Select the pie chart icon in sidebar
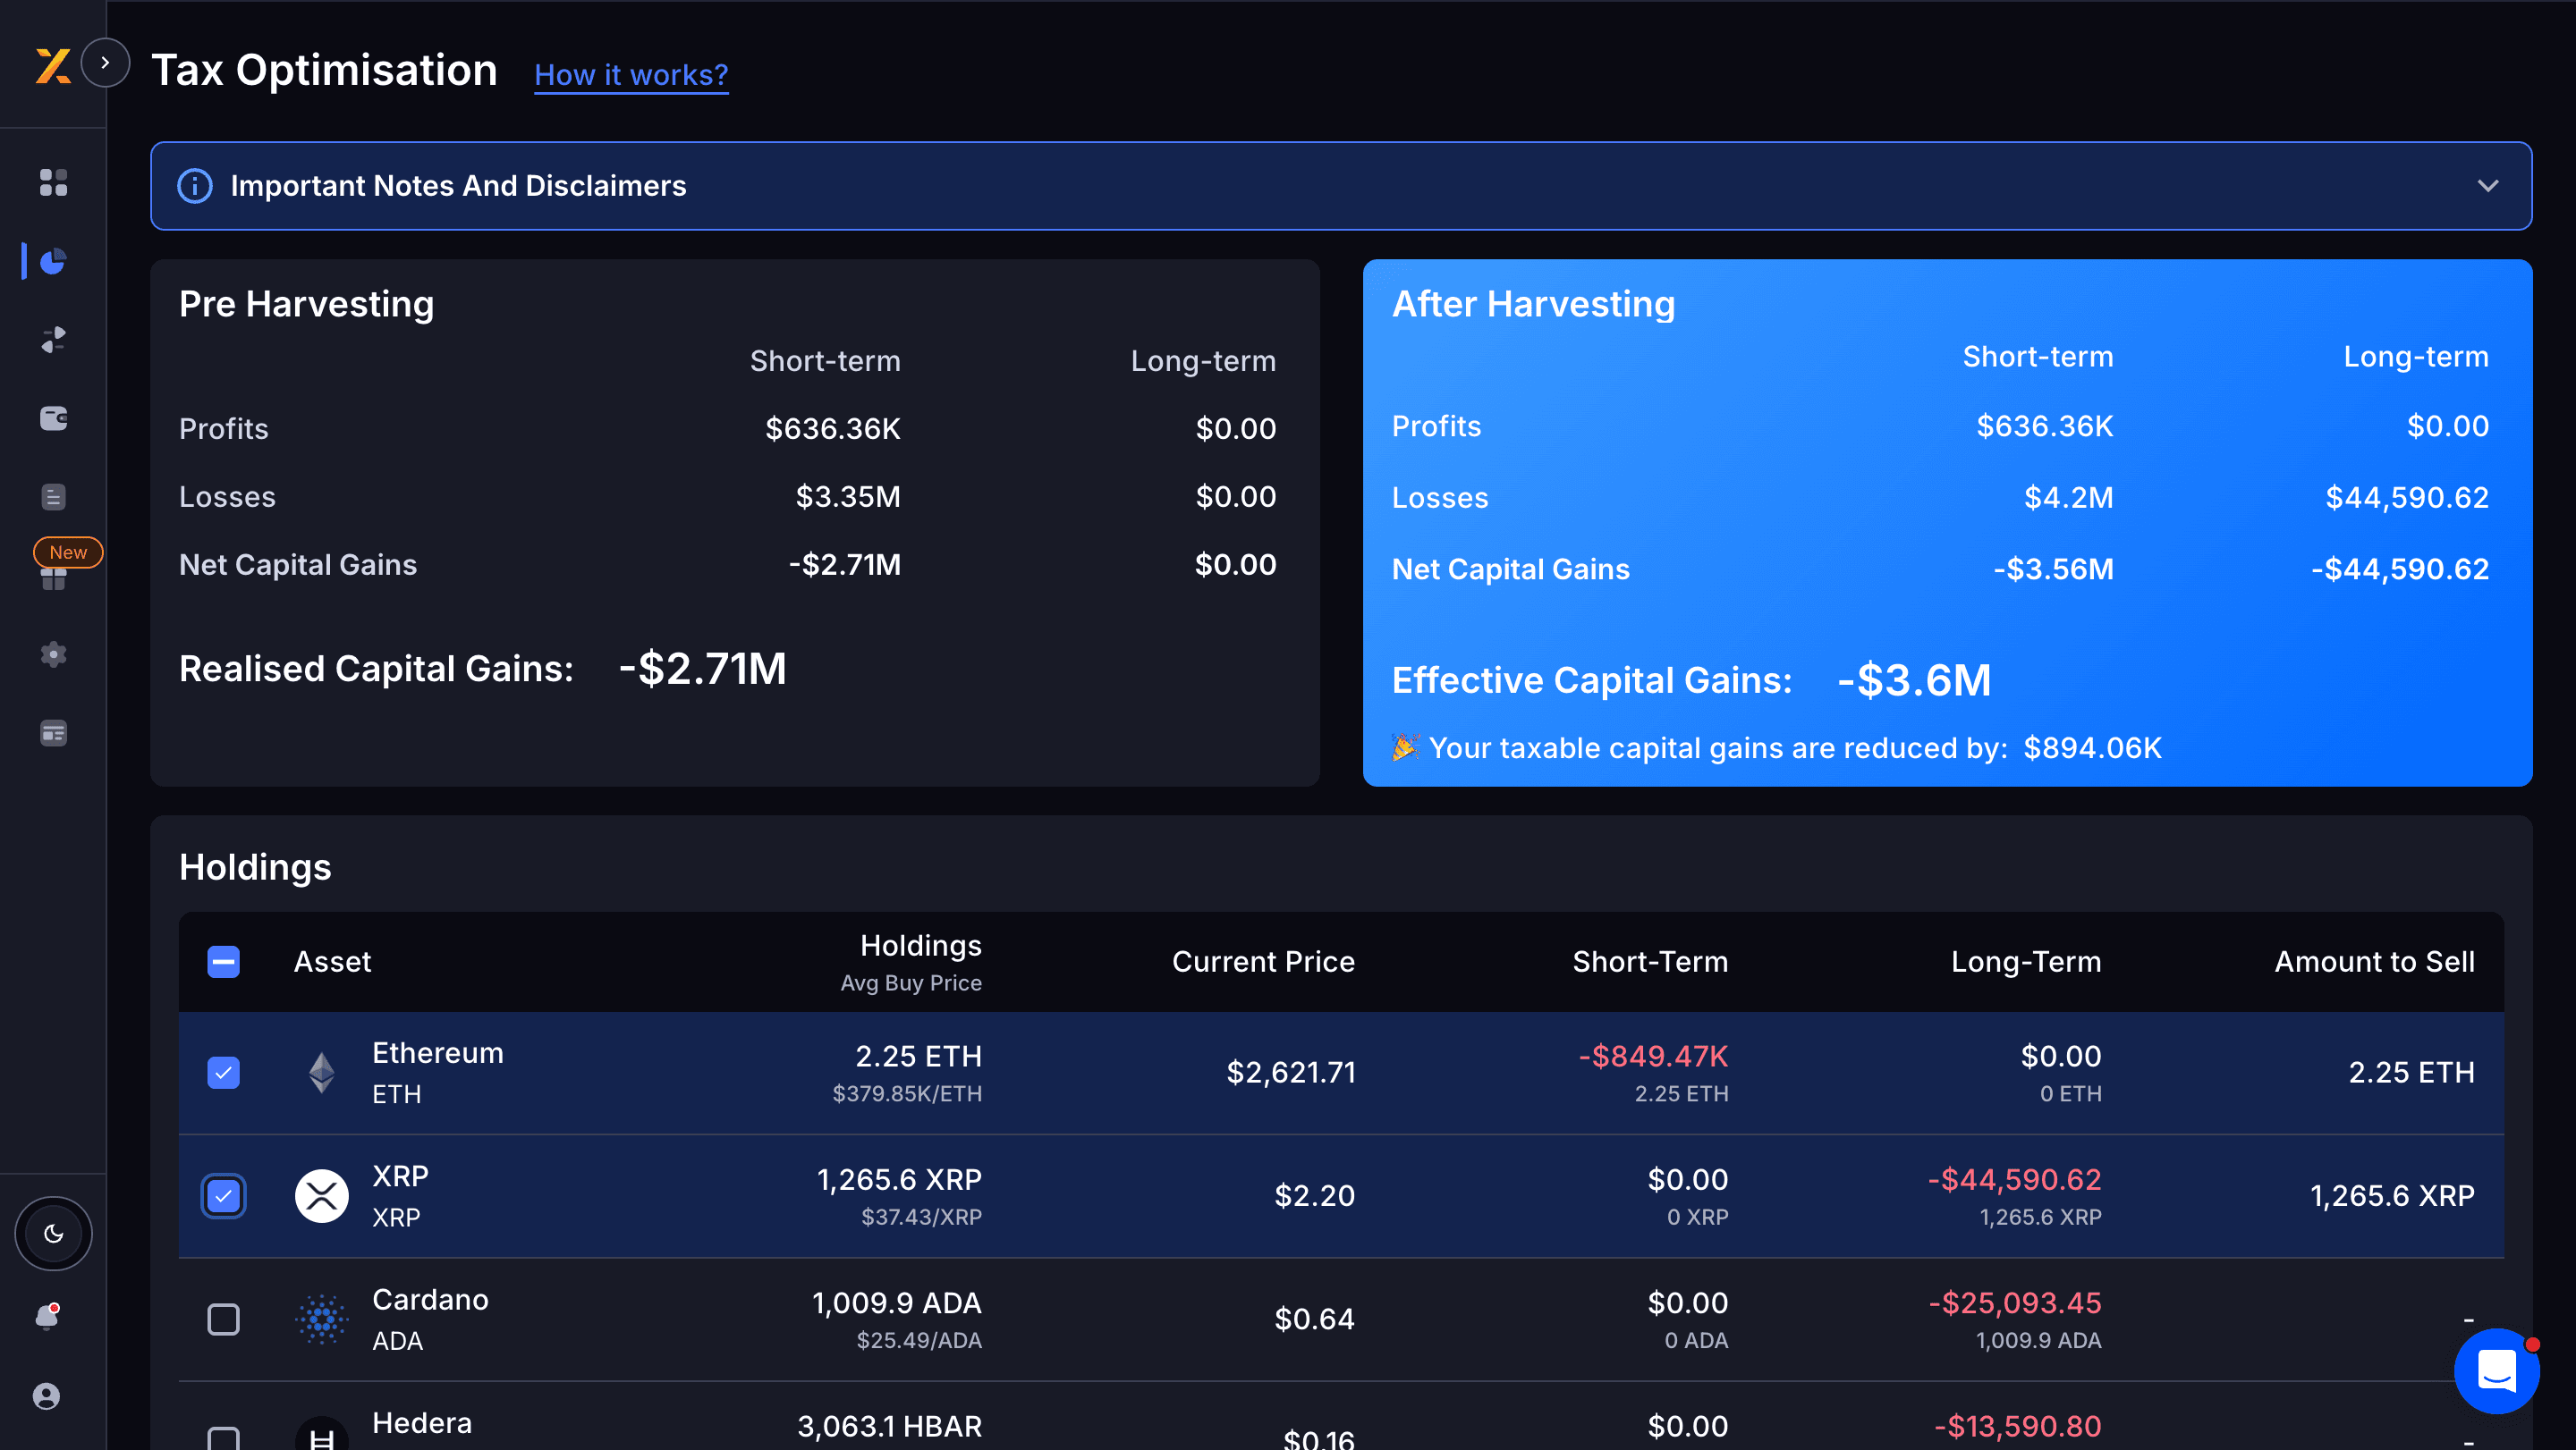Screen dimensions: 2576x1450 point(53,261)
